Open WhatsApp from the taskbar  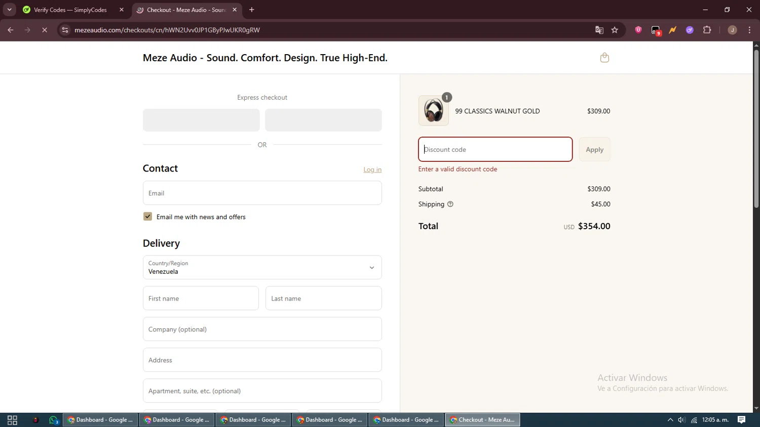point(54,420)
